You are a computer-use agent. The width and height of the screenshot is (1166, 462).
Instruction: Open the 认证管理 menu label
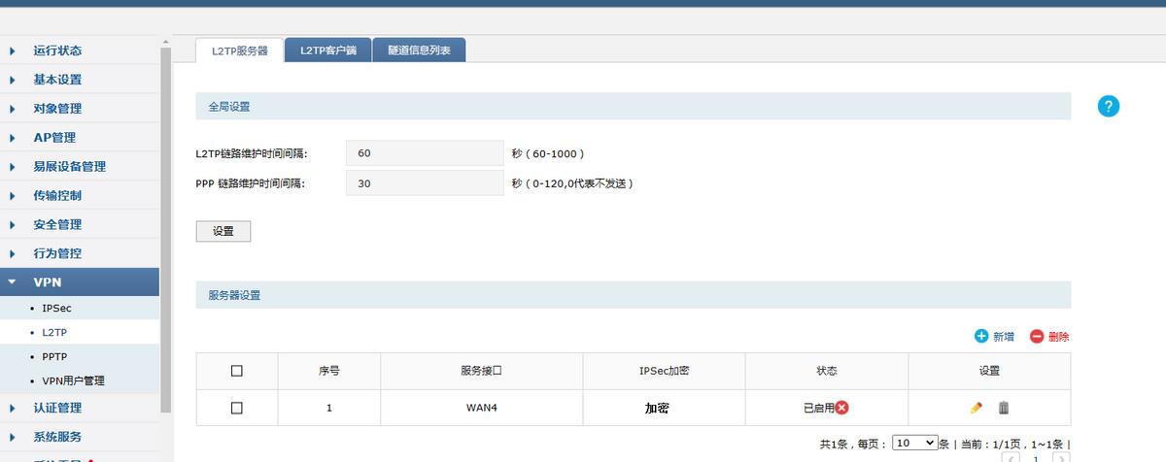57,408
